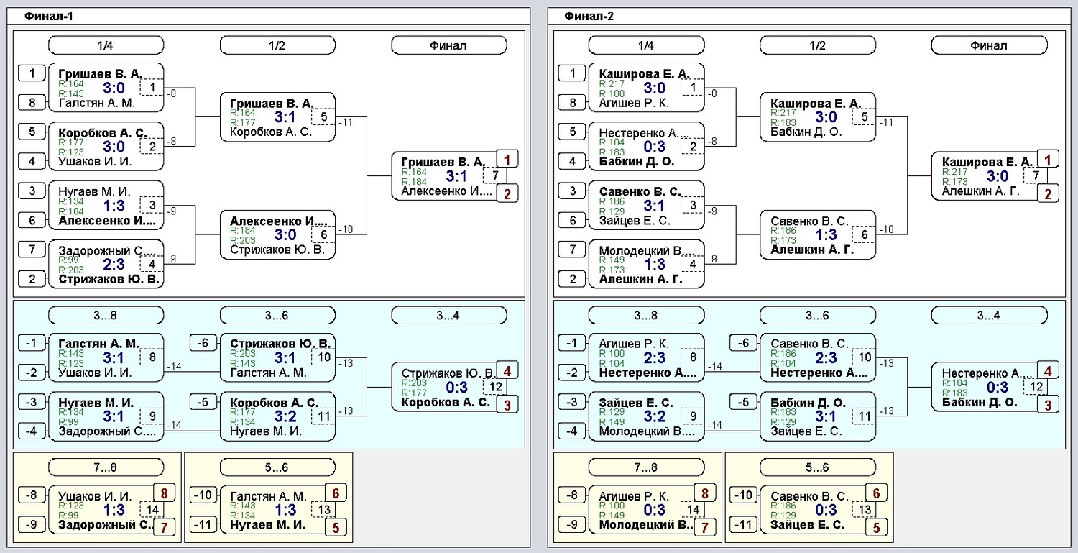This screenshot has height=553, width=1078.
Task: Click seed box -10 beside Савенко В. С.
Action: coord(745,495)
